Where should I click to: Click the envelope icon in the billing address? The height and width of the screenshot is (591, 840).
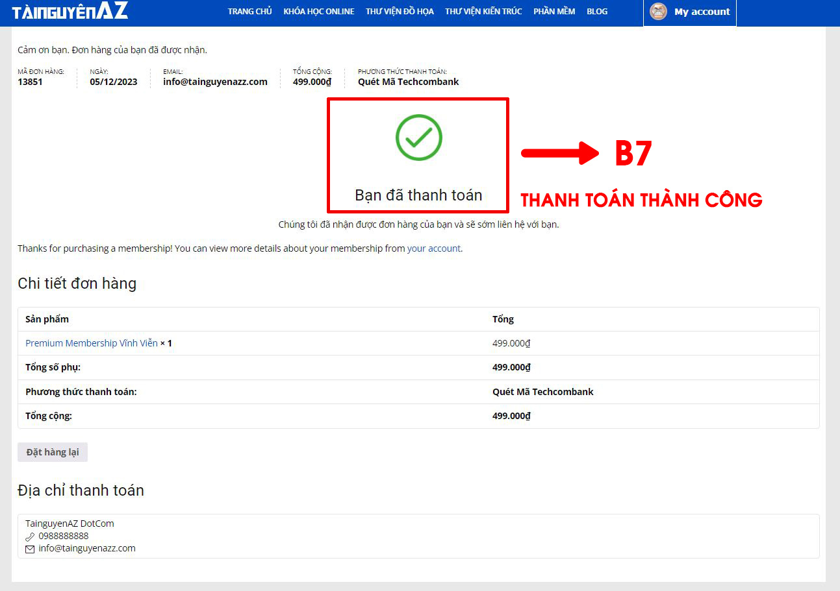click(x=30, y=549)
